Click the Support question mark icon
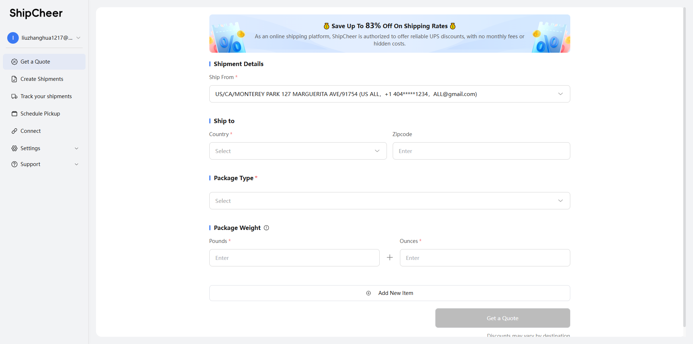The image size is (693, 344). pyautogui.click(x=14, y=164)
